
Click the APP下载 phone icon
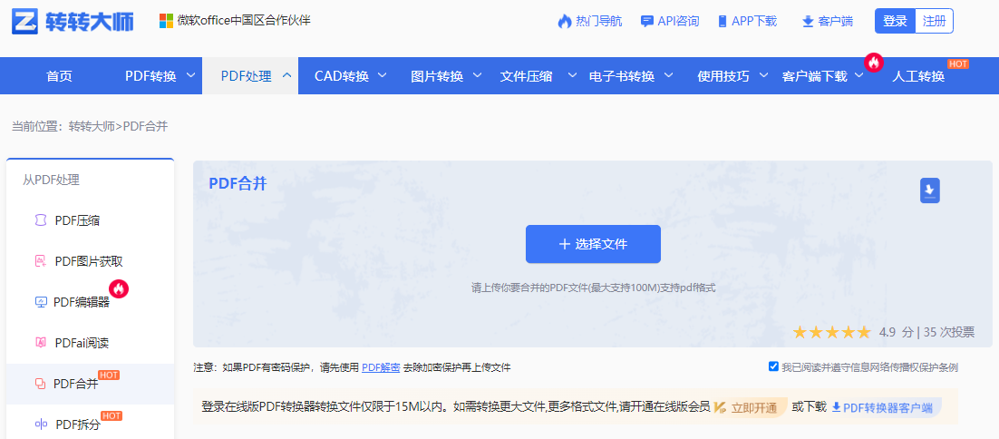pos(722,21)
